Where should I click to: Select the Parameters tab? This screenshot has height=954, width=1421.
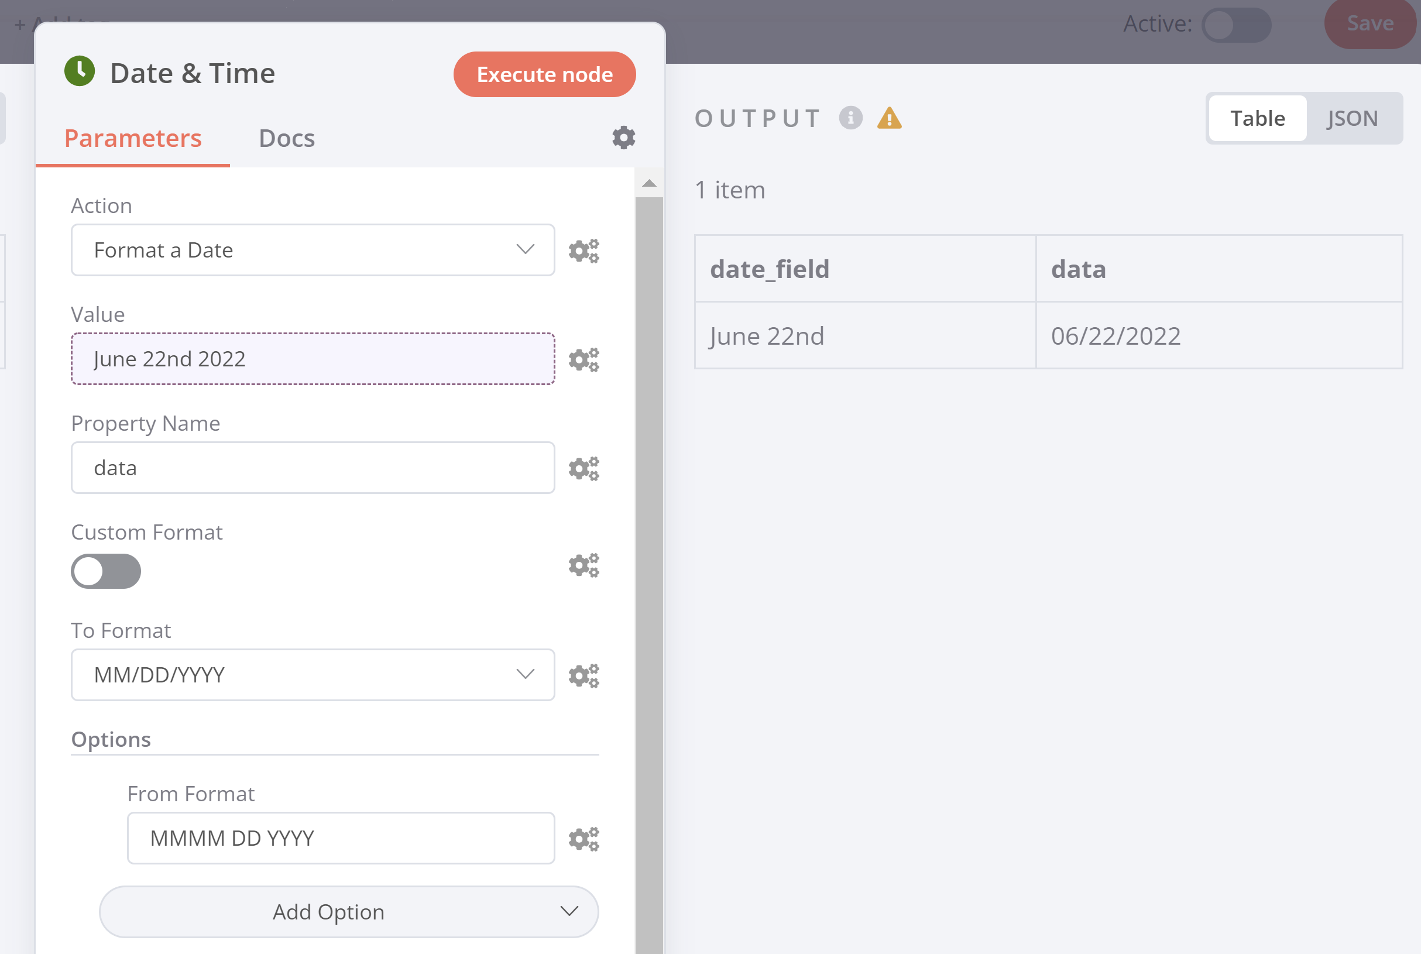[133, 139]
